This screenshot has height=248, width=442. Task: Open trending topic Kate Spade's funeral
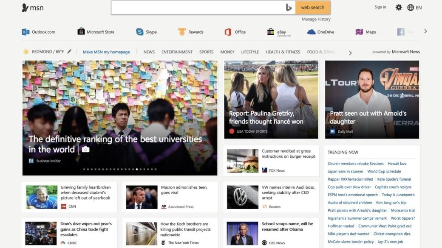(x=394, y=179)
